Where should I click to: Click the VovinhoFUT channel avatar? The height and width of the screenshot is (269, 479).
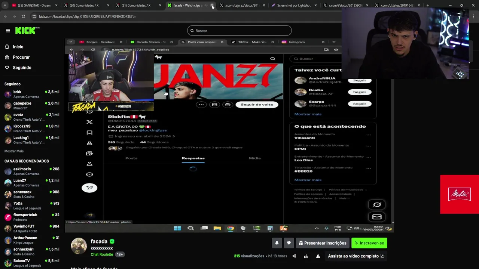click(x=8, y=229)
